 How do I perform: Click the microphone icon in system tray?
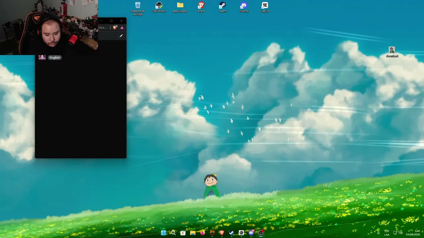click(x=378, y=233)
